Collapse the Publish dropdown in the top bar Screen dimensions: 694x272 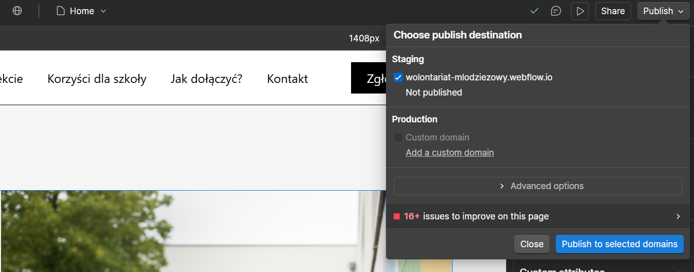click(663, 11)
